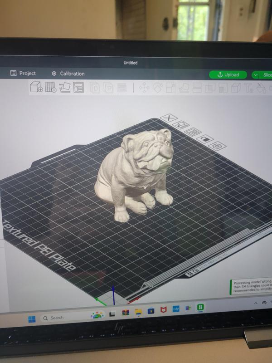Select the bulldog model on the plate
This screenshot has width=272, height=363.
click(x=135, y=175)
